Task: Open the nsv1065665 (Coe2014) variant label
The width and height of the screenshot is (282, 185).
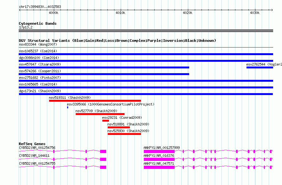Action: [x=38, y=84]
